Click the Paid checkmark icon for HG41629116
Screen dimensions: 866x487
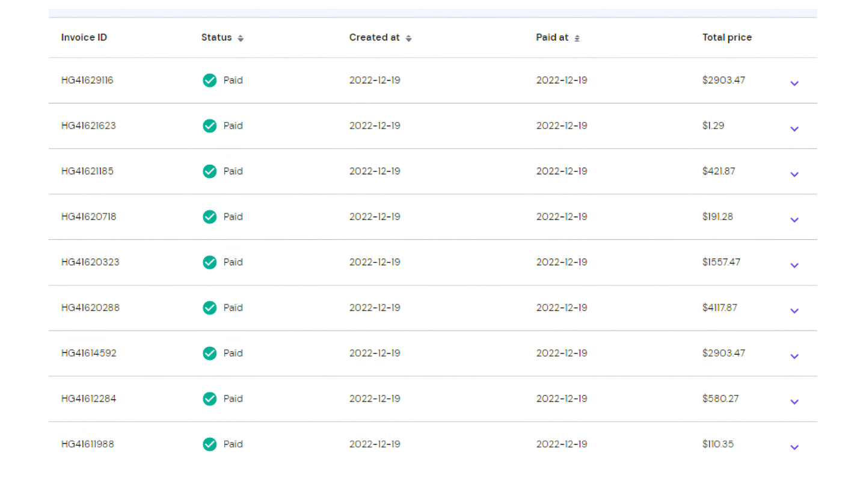(209, 81)
